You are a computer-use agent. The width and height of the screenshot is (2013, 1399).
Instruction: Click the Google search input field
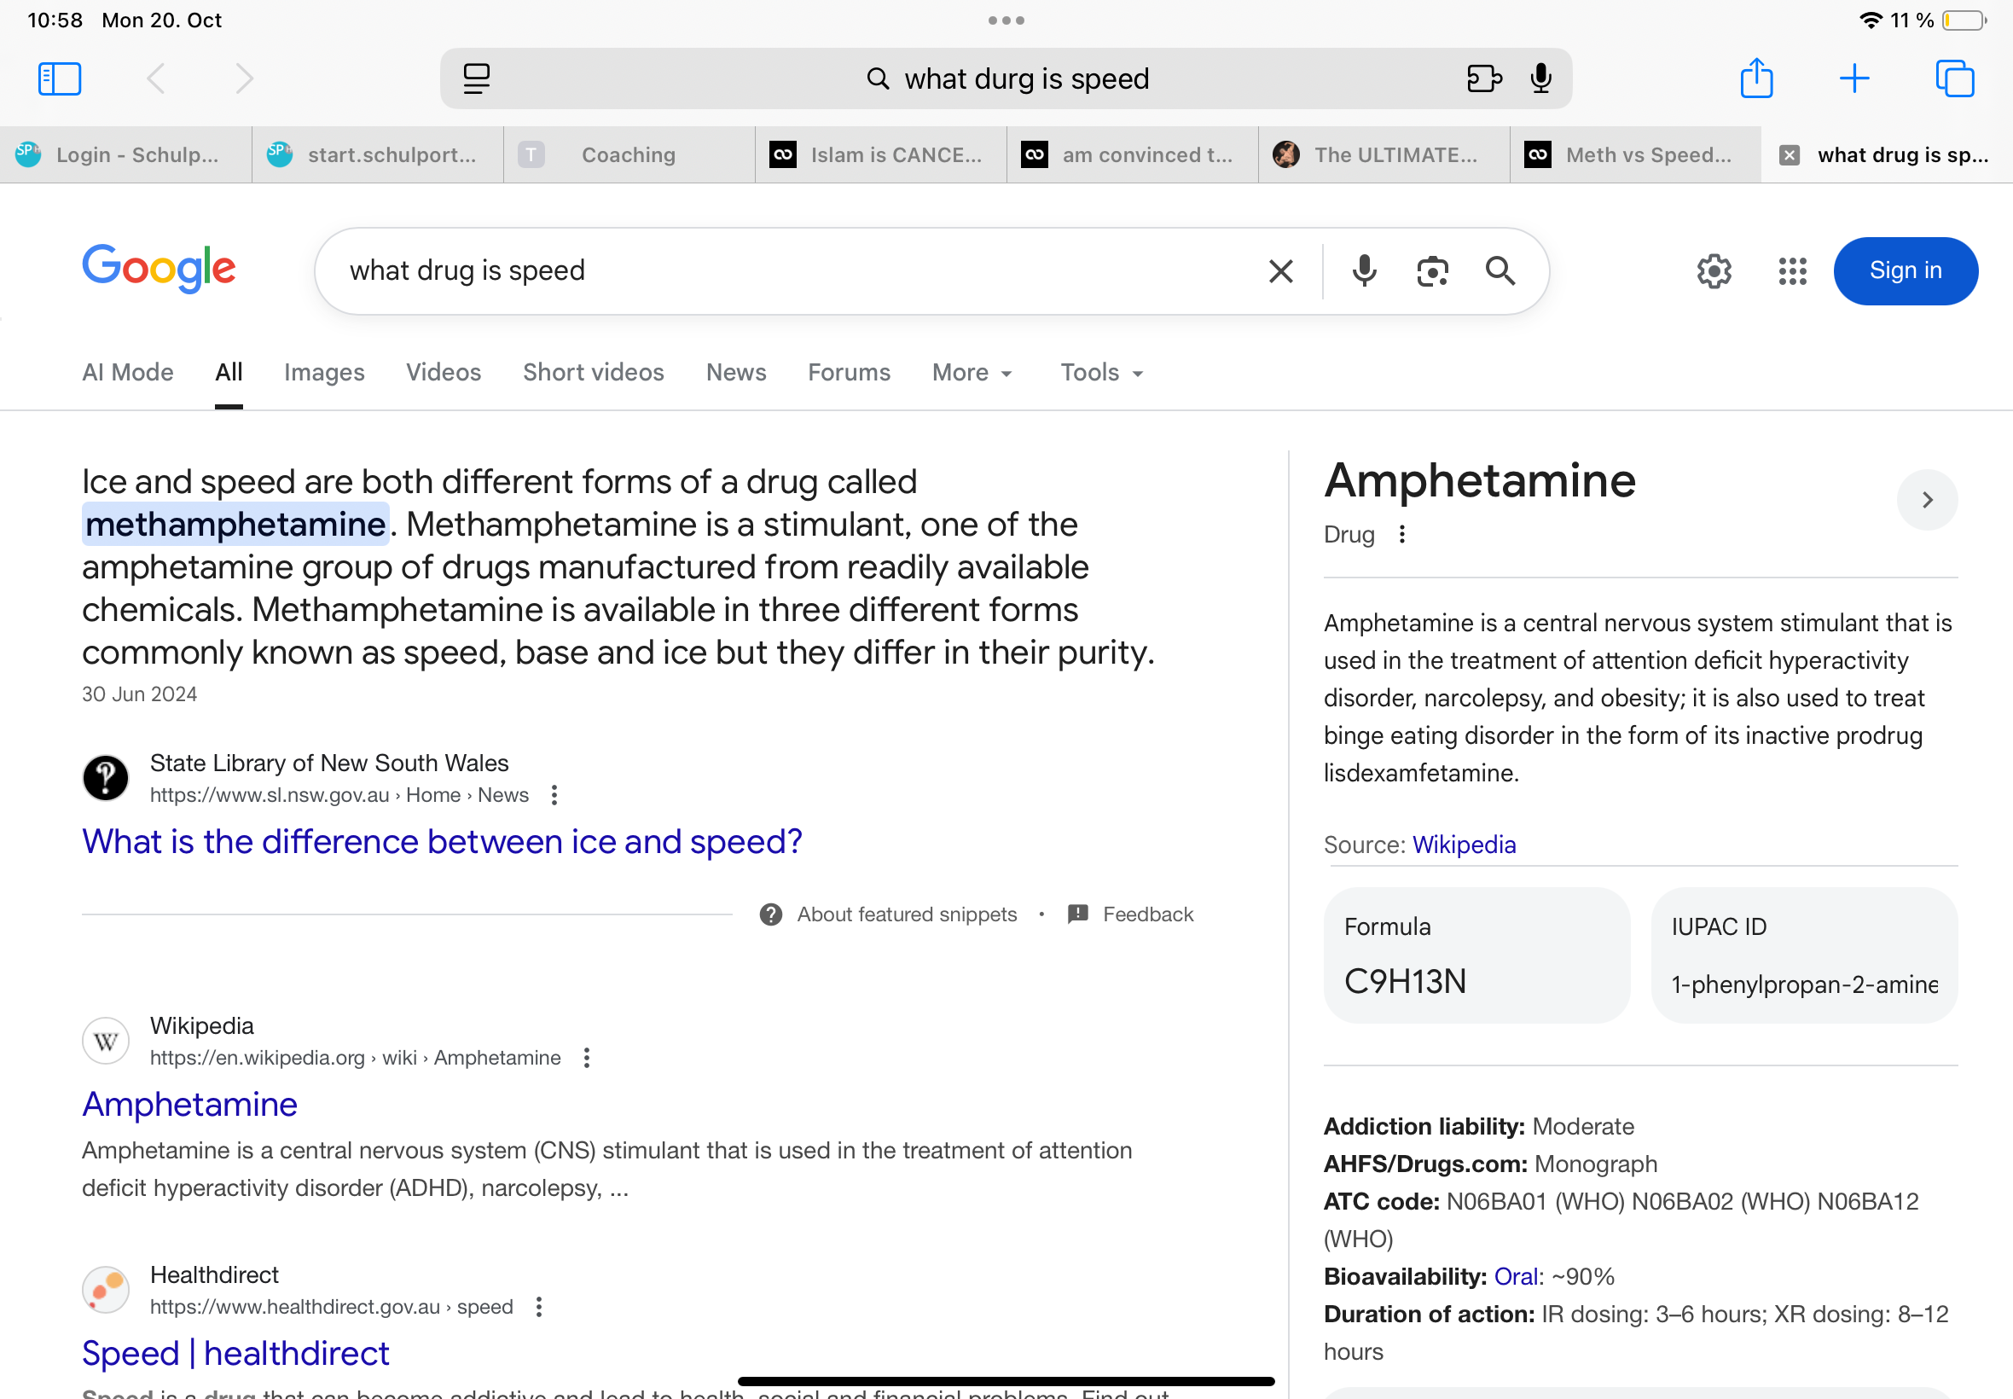[789, 271]
